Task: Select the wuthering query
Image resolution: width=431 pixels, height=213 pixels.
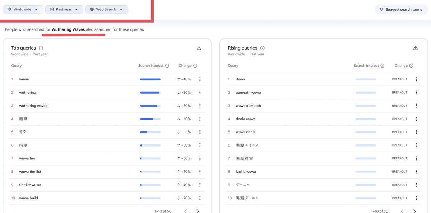Action: [x=28, y=93]
